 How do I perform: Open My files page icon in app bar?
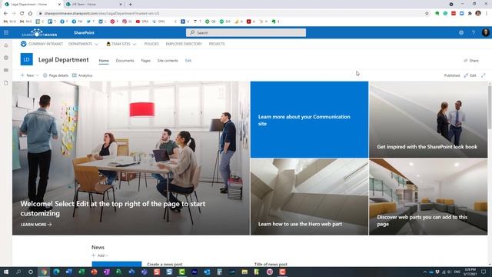(x=6, y=83)
